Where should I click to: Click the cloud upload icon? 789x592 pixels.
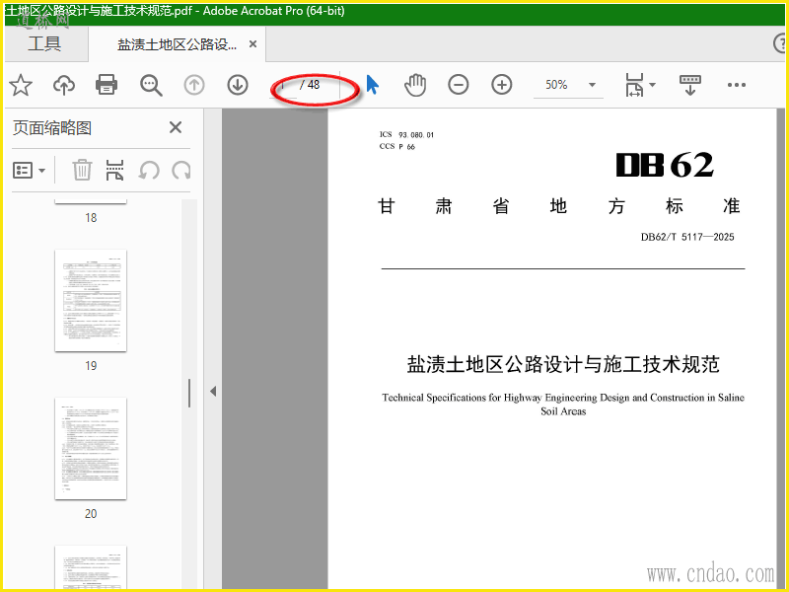64,85
